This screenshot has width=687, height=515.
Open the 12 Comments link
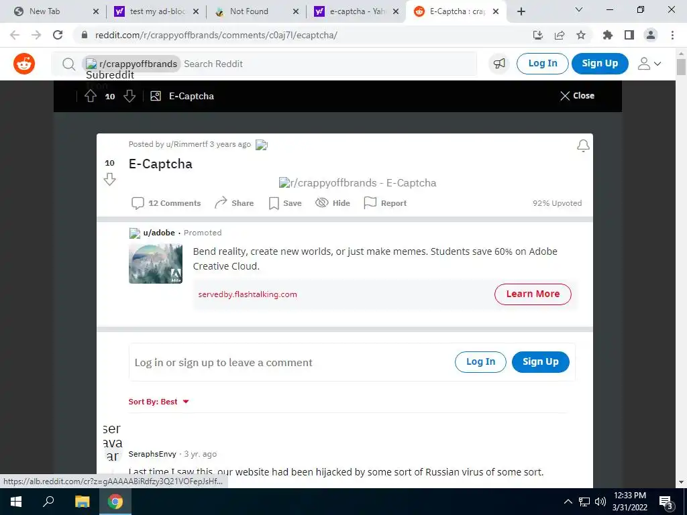click(x=166, y=203)
